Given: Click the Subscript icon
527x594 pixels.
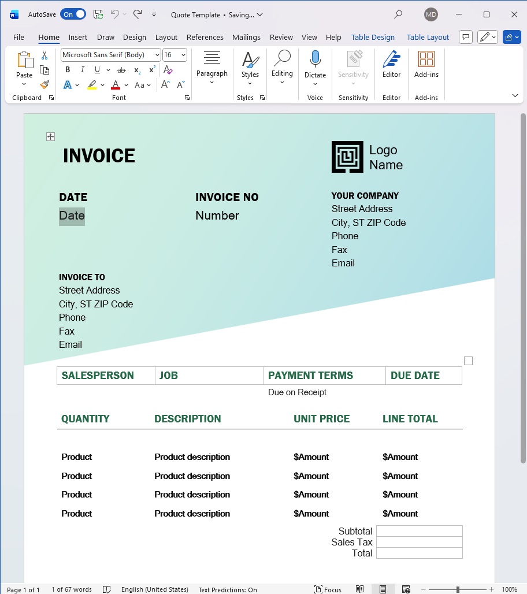Looking at the screenshot, I should 137,69.
